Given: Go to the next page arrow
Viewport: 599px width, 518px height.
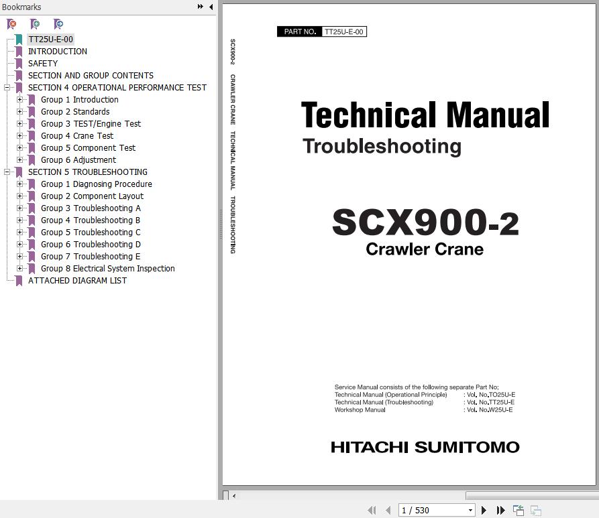Looking at the screenshot, I should (x=484, y=510).
